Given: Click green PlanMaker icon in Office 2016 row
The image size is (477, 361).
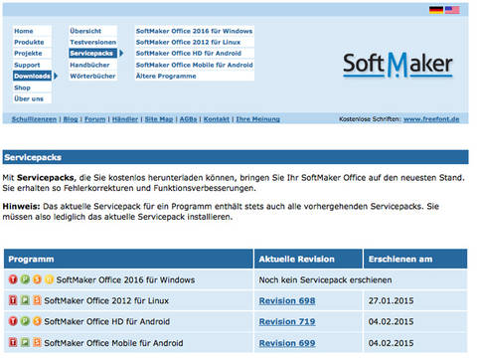Looking at the screenshot, I should coord(25,279).
